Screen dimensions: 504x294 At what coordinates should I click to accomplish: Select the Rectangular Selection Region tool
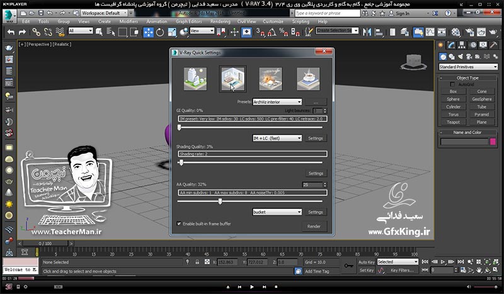click(x=122, y=32)
